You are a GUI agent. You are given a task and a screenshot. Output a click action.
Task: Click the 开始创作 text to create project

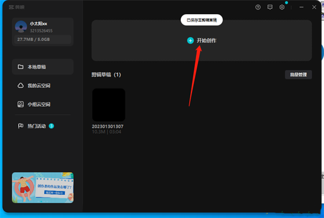(x=206, y=41)
